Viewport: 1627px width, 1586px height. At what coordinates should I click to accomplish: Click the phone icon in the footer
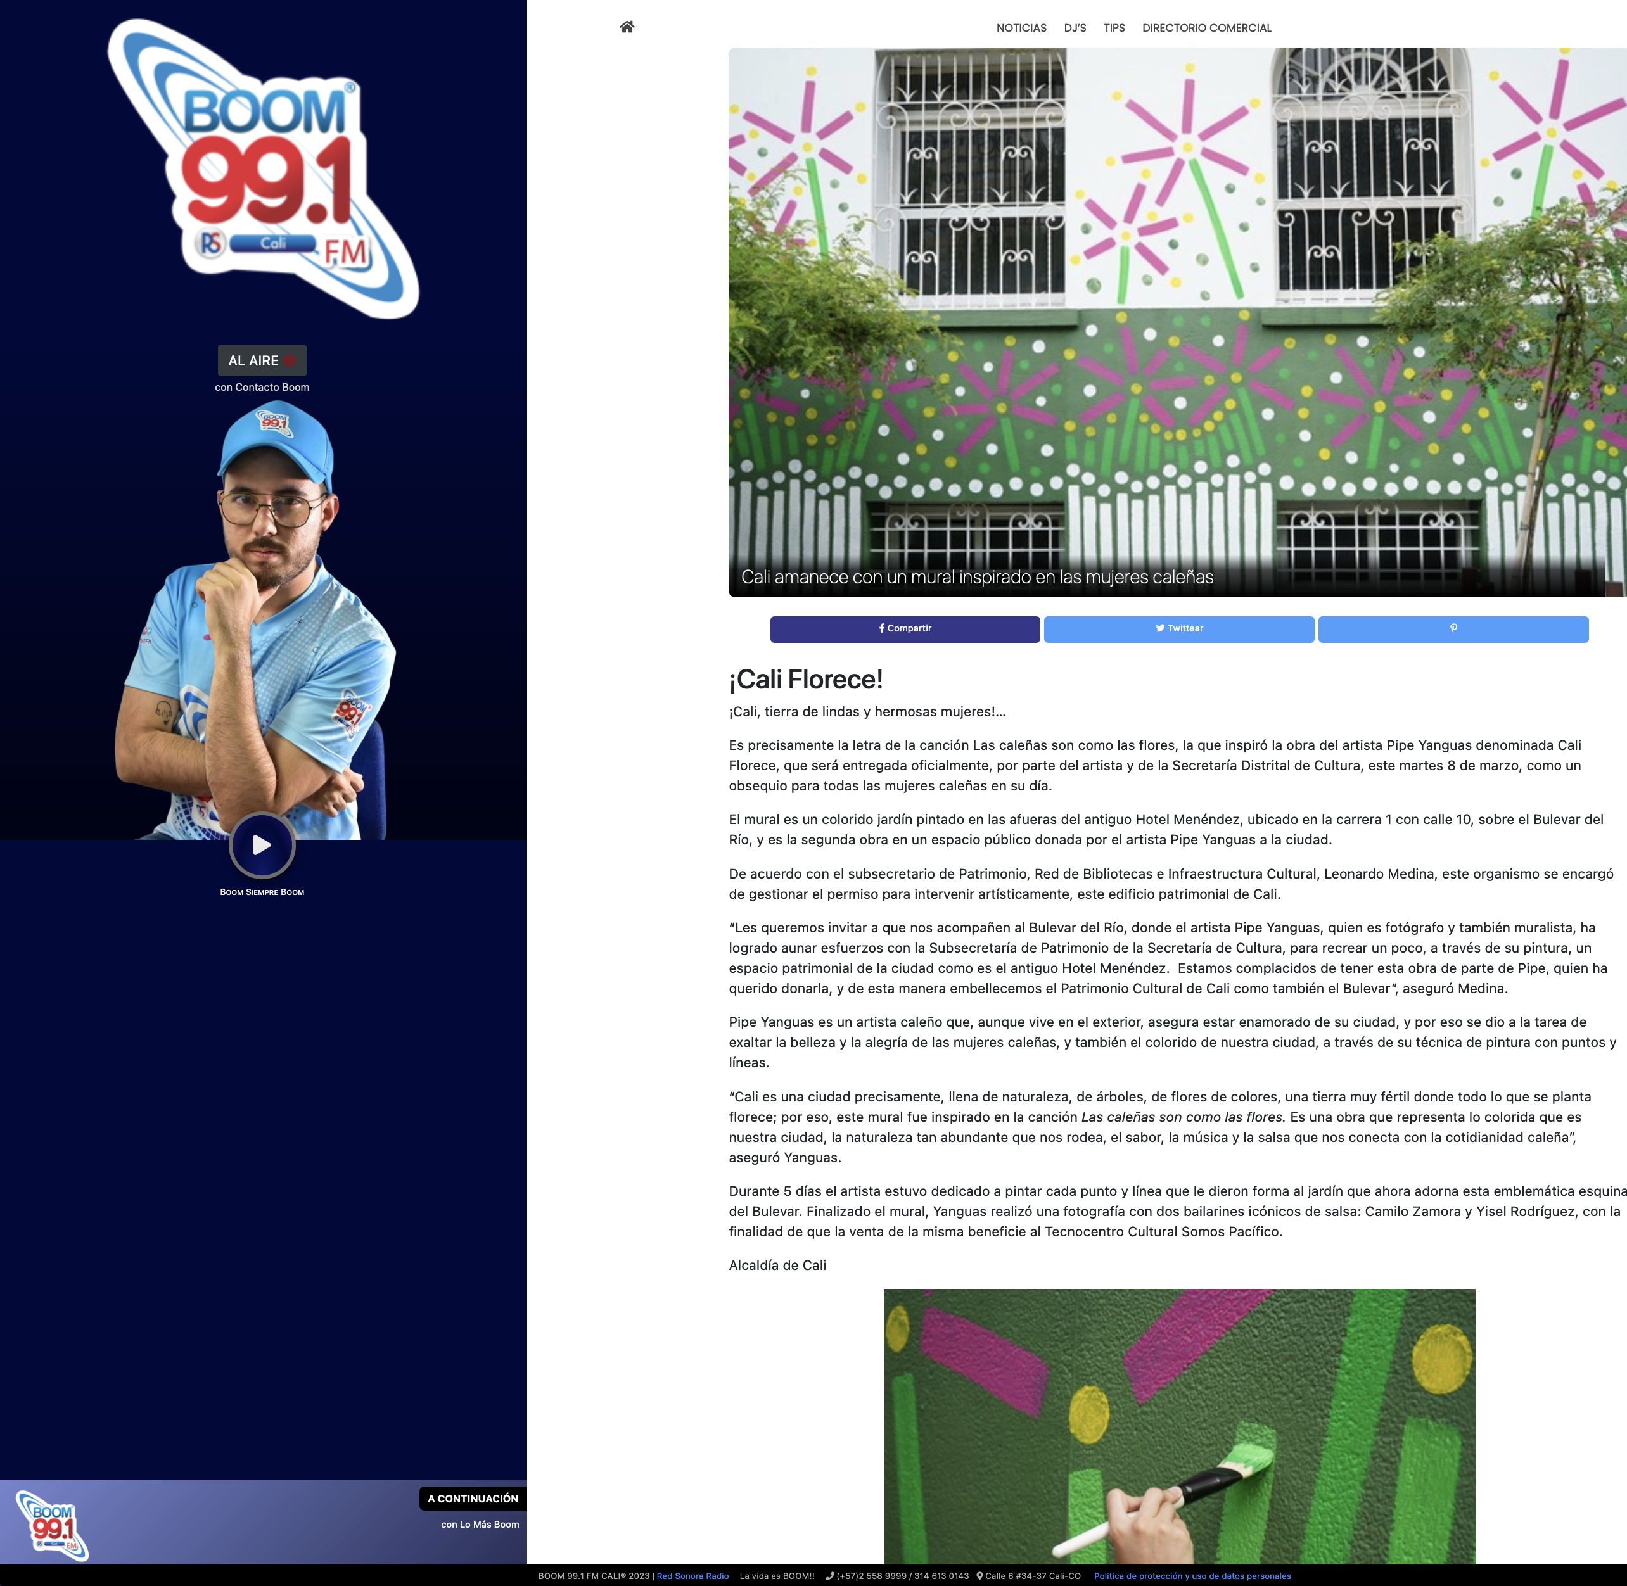(830, 1576)
